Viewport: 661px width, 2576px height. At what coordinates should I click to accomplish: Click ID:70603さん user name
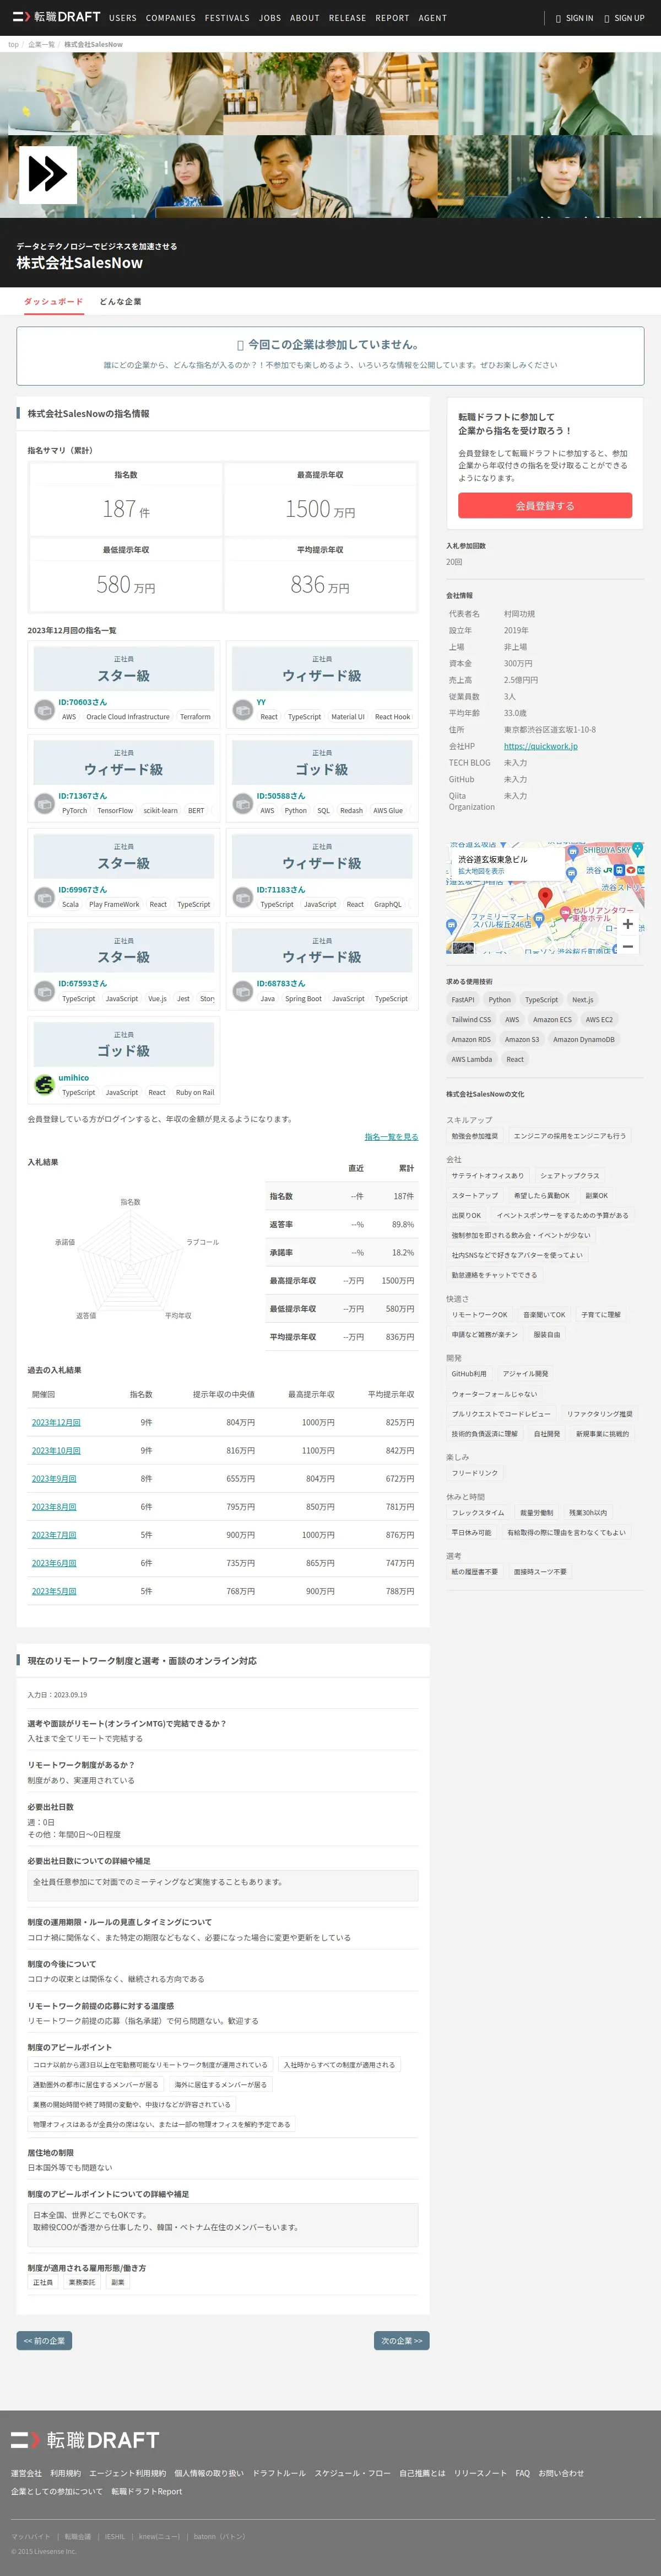[82, 702]
